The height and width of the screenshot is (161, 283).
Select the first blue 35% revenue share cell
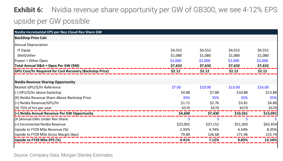(x=187, y=98)
